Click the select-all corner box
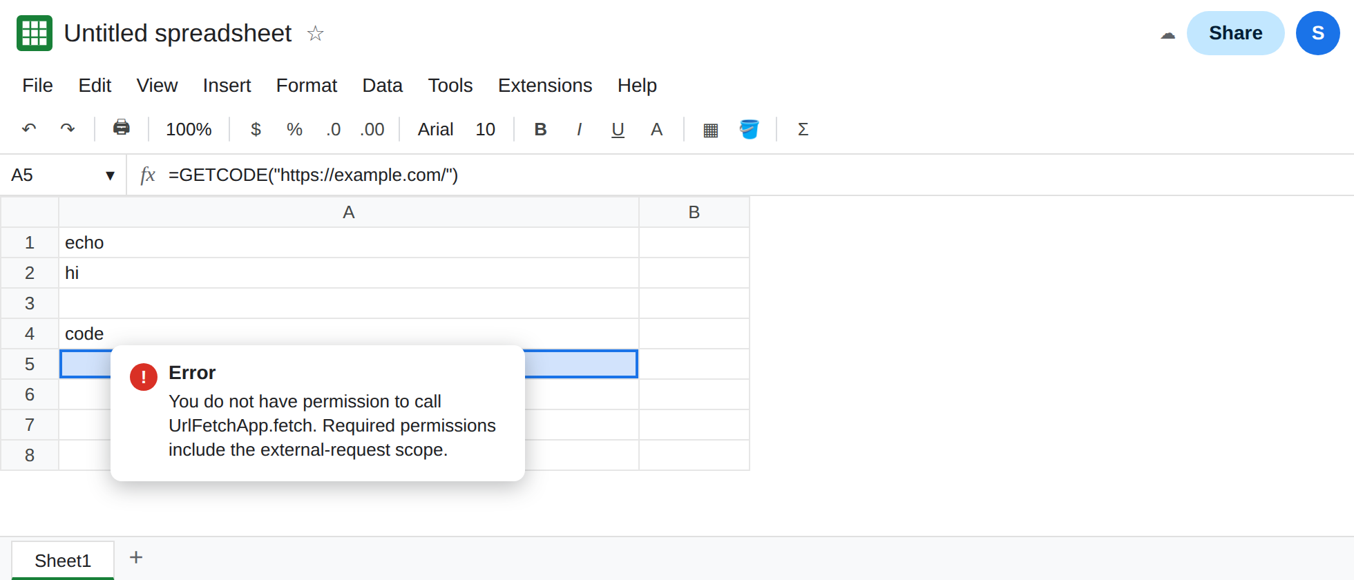1354x580 pixels. click(x=30, y=212)
